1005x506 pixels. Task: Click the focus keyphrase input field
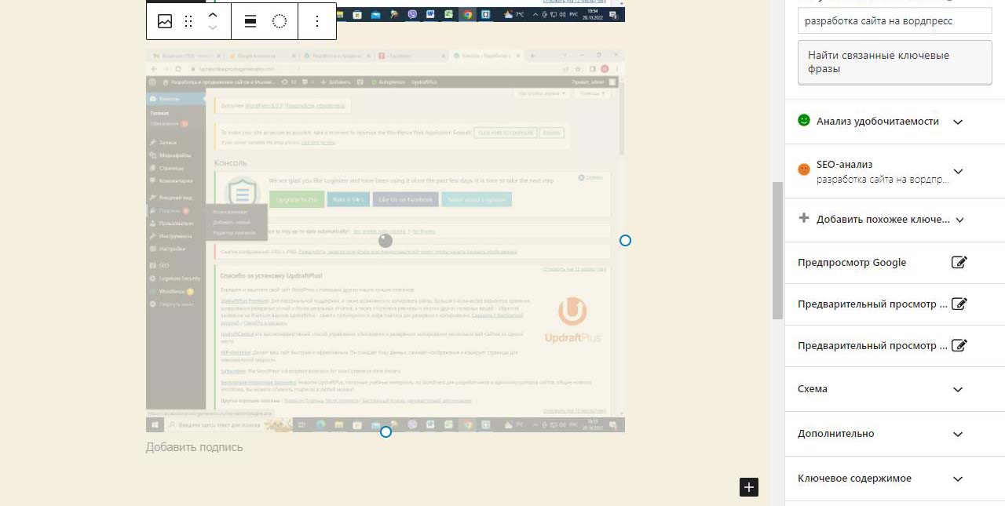(894, 21)
